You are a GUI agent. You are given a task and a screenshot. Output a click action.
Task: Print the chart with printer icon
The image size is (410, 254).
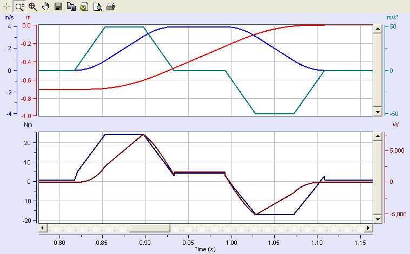(110, 6)
